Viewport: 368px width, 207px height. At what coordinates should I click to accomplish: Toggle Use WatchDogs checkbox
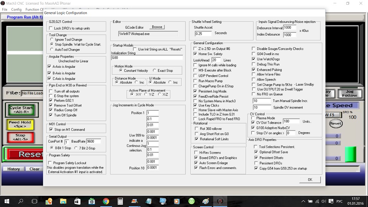[x=253, y=59]
